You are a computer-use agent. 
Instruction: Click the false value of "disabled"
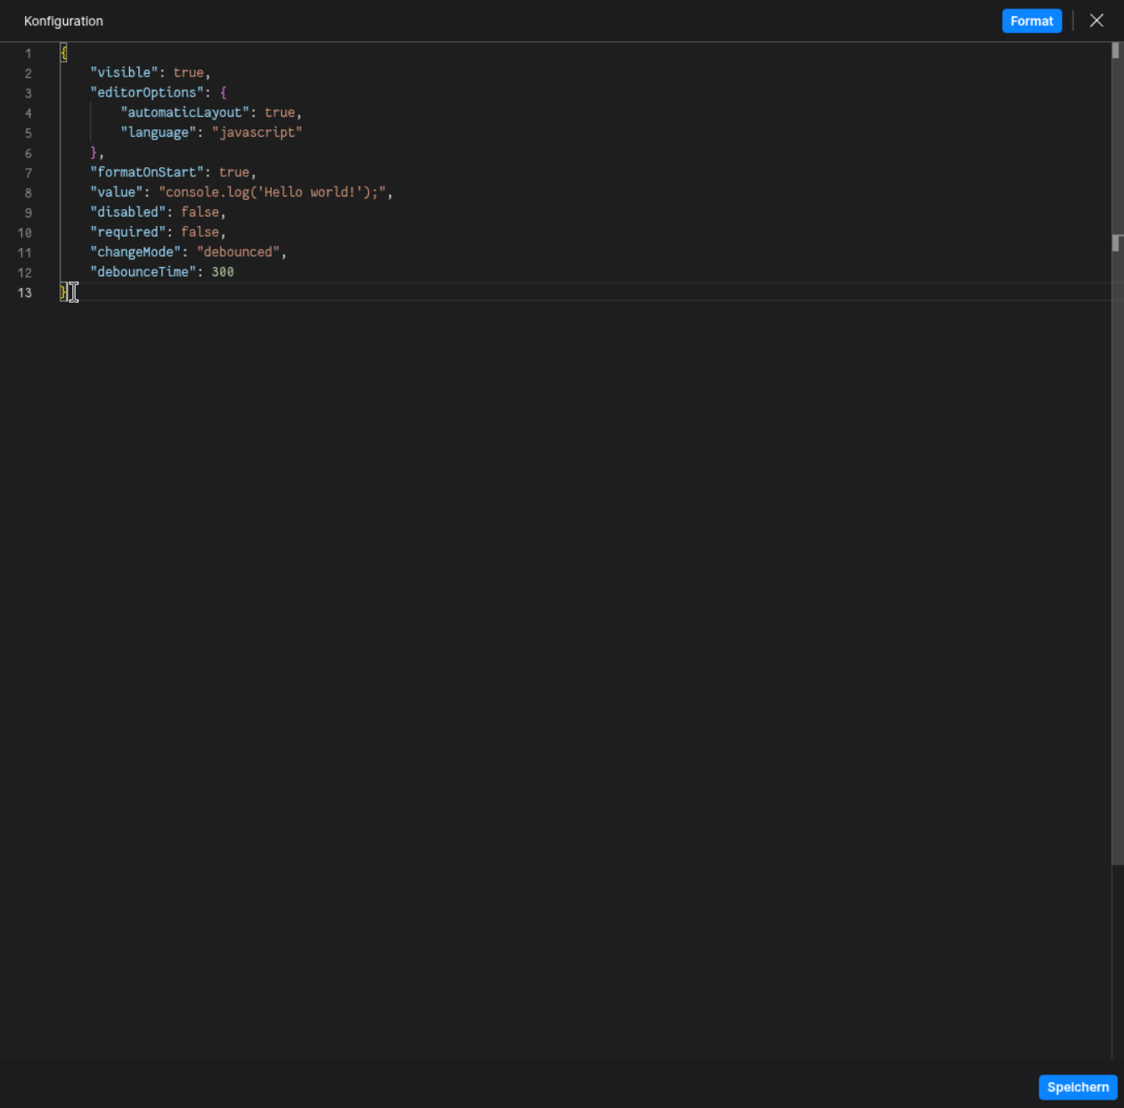[x=200, y=212]
